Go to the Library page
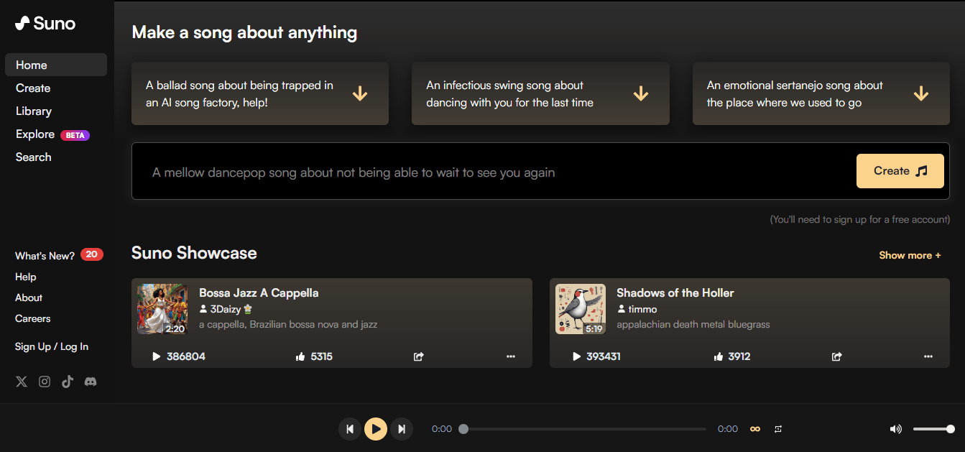 click(x=34, y=111)
